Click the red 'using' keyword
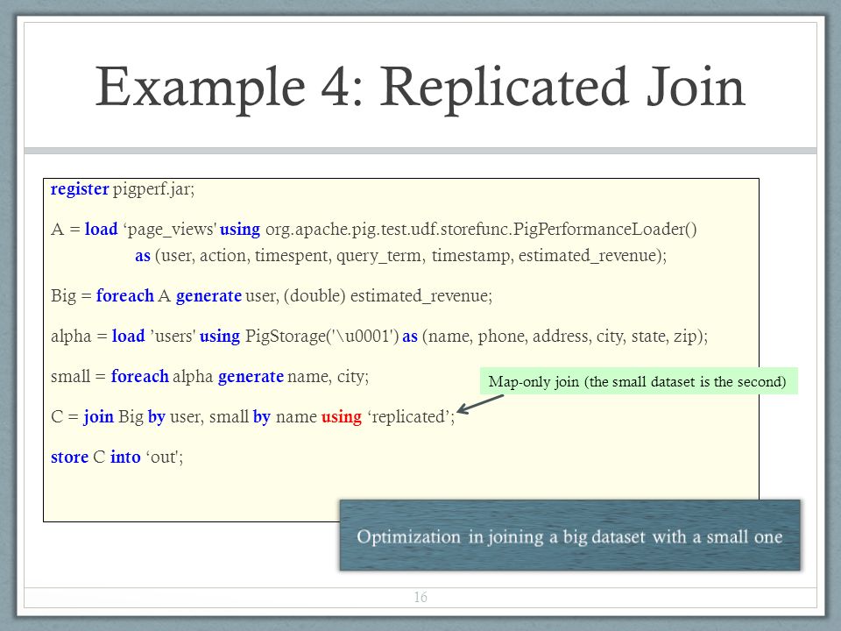 pos(341,417)
